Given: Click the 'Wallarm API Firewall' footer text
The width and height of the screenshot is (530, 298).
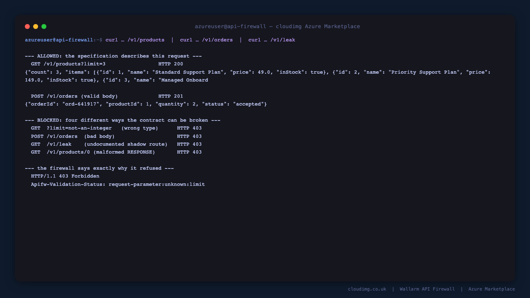Looking at the screenshot, I should pyautogui.click(x=427, y=289).
